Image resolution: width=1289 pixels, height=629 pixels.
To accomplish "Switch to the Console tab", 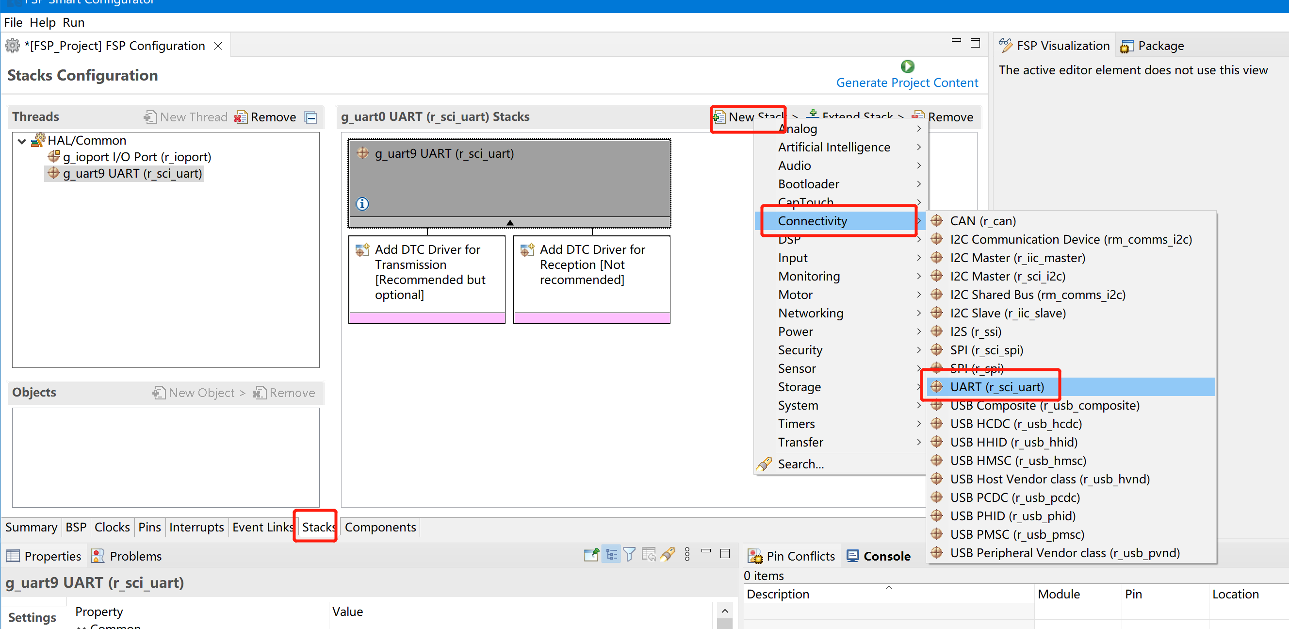I will 879,556.
